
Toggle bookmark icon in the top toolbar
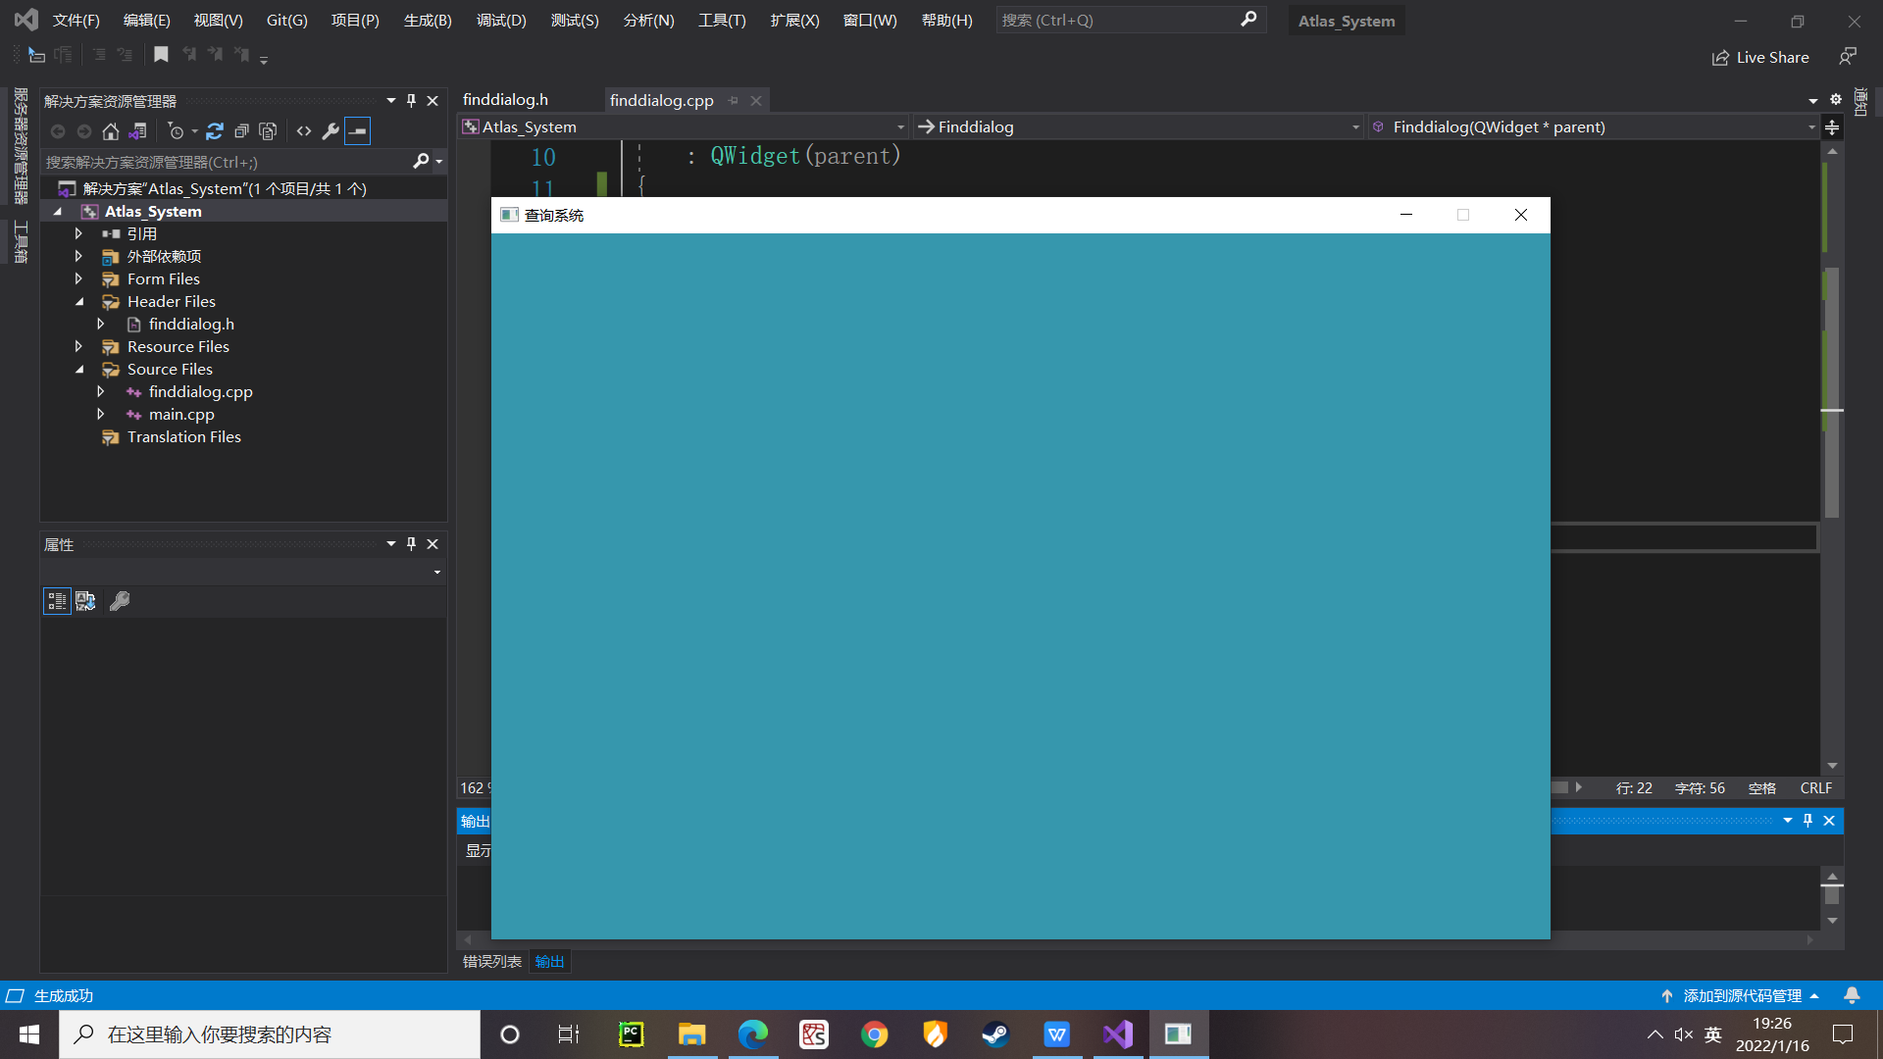[161, 55]
